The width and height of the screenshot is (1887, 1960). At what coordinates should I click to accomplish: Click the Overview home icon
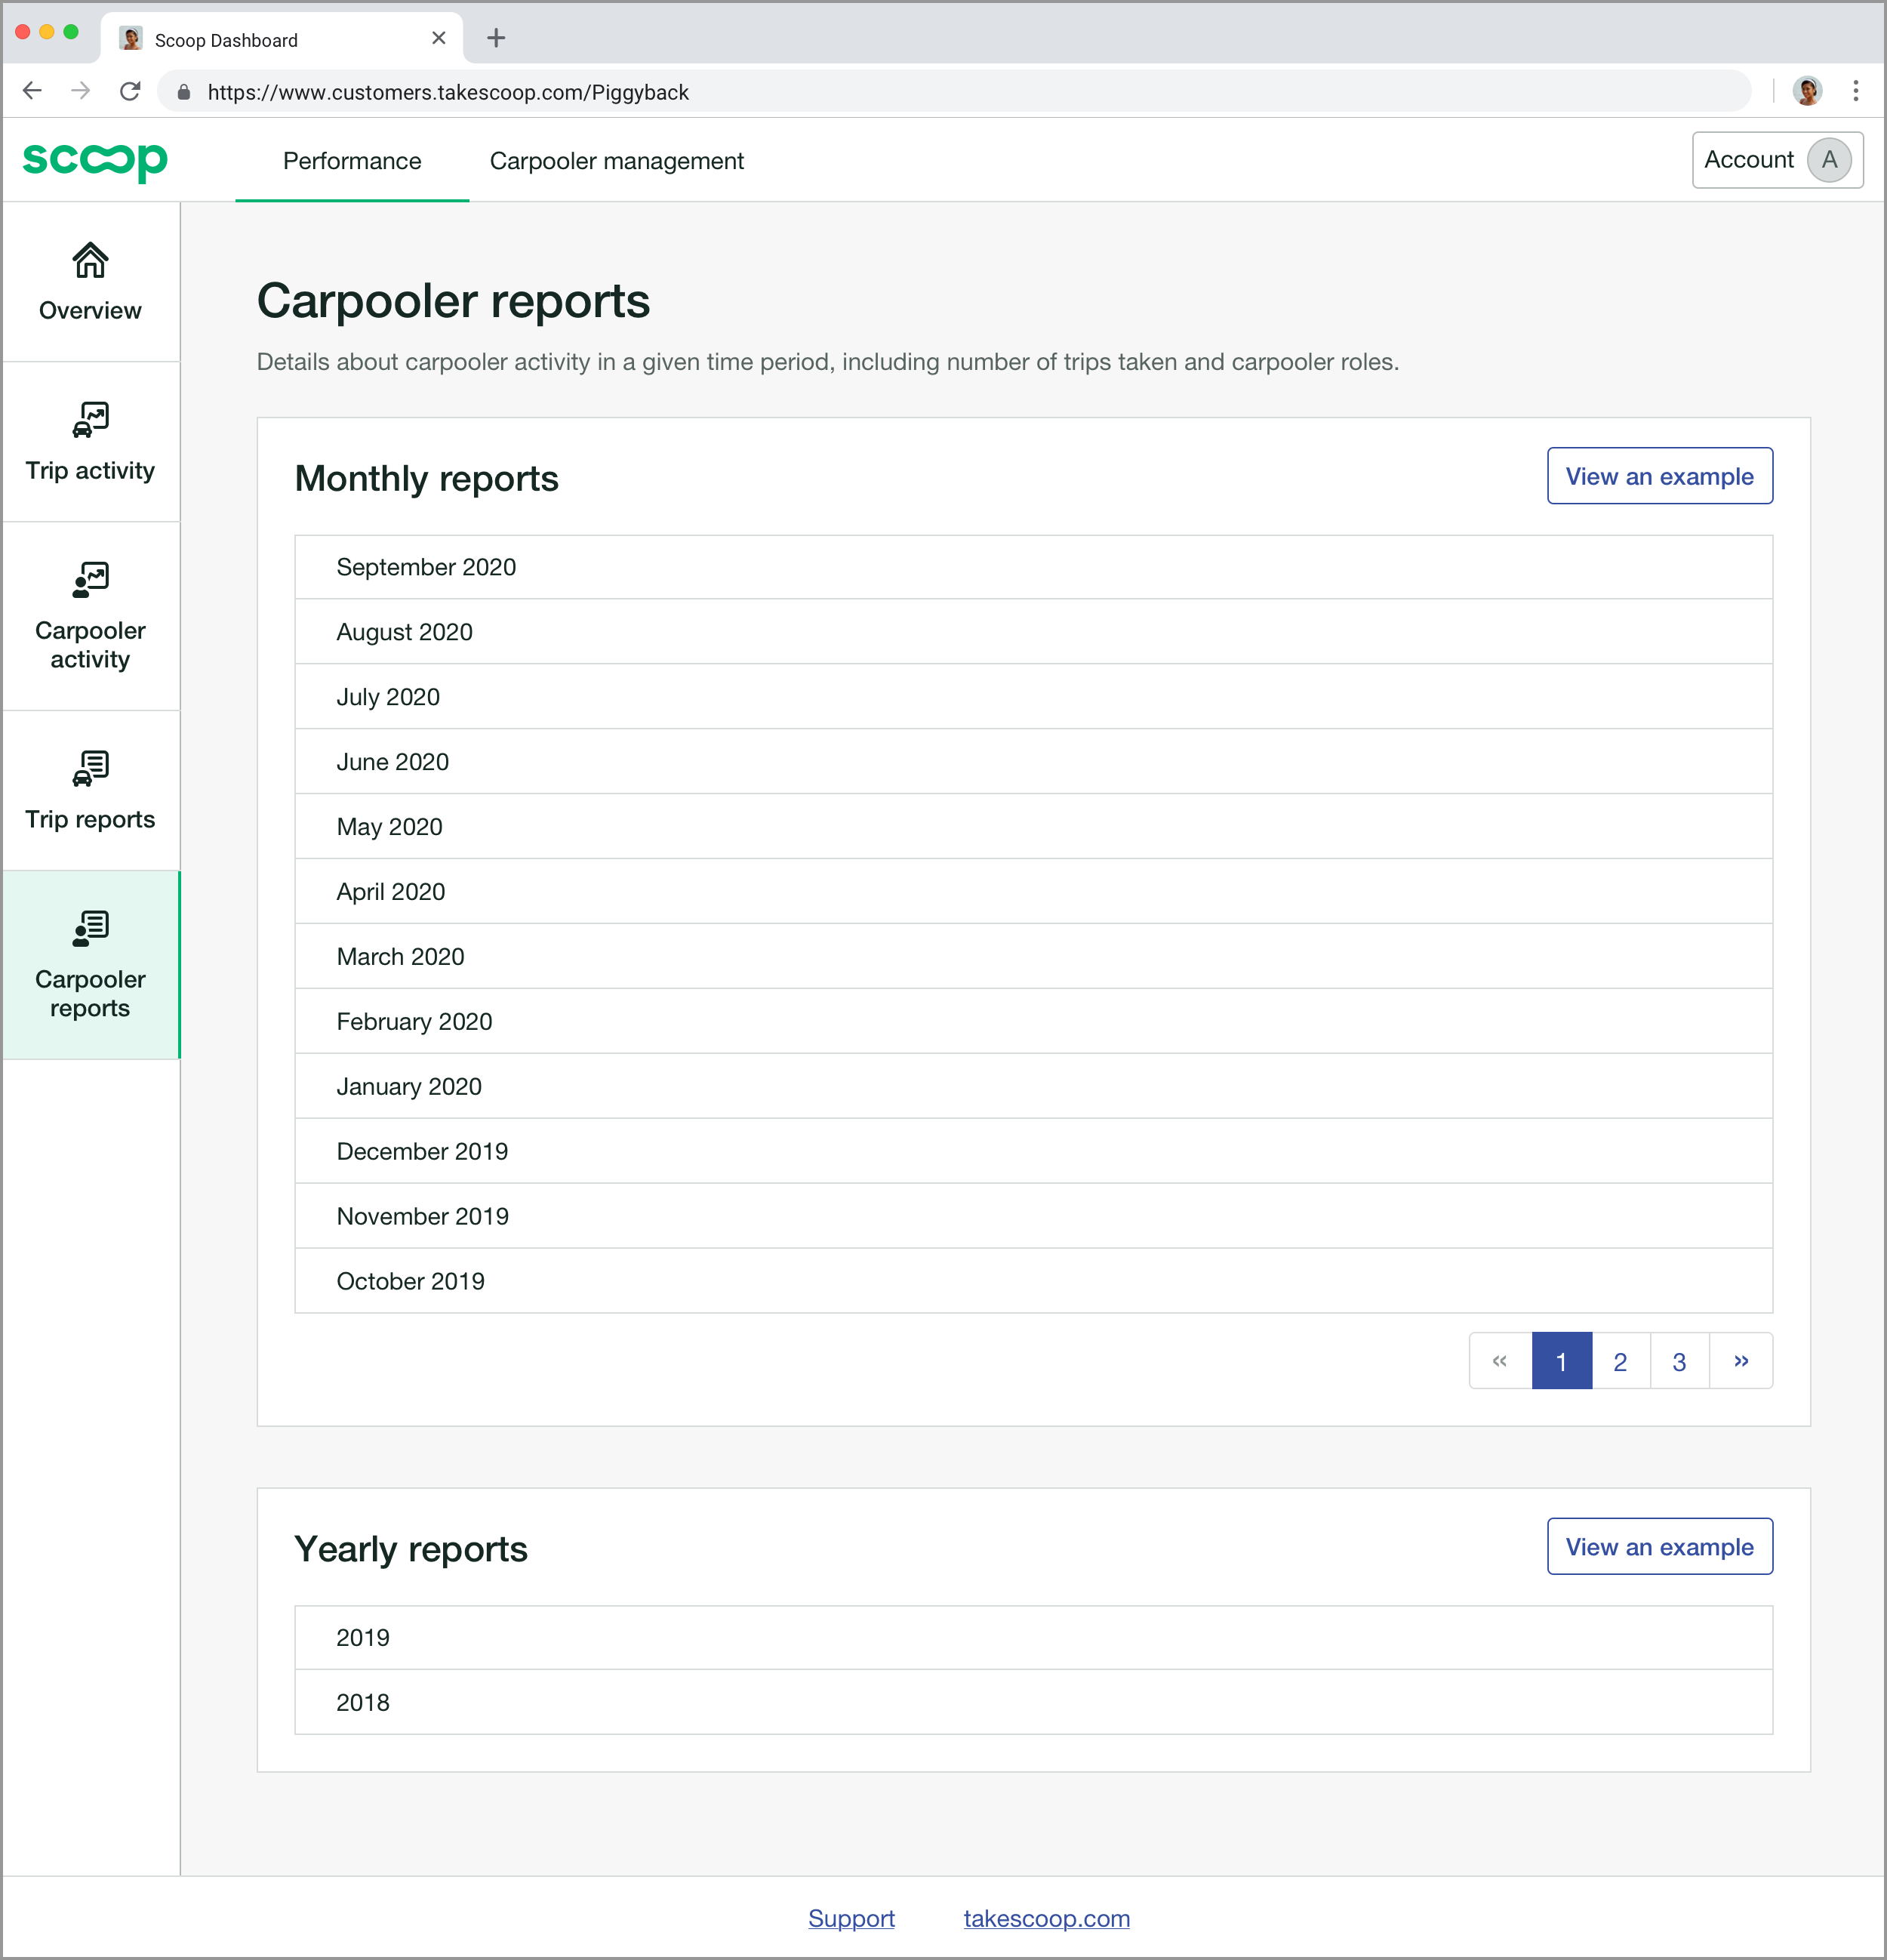90,261
